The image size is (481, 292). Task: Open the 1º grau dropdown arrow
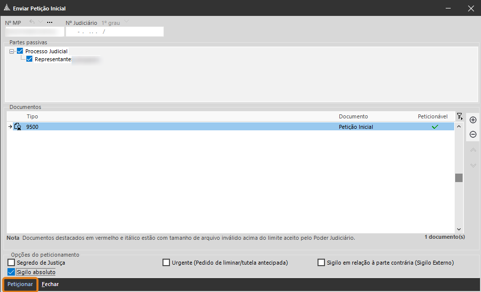126,22
